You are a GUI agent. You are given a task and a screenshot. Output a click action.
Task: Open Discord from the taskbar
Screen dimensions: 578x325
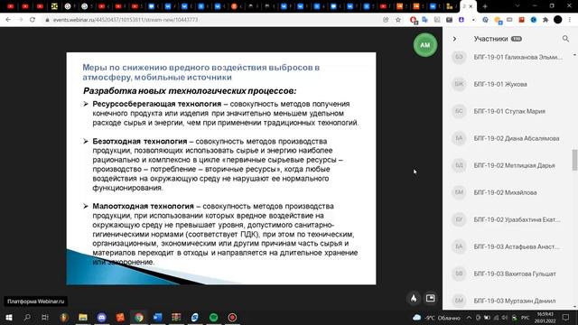(x=102, y=317)
